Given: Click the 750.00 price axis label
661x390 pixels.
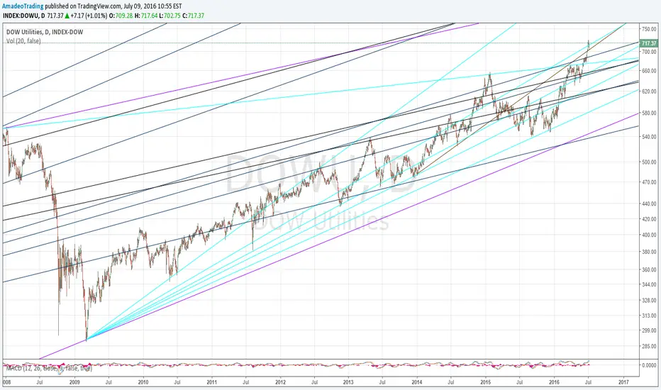Looking at the screenshot, I should 649,29.
